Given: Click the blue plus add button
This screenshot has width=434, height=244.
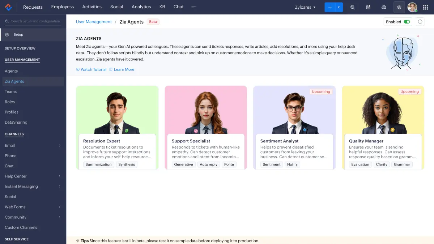Looking at the screenshot, I should [329, 7].
